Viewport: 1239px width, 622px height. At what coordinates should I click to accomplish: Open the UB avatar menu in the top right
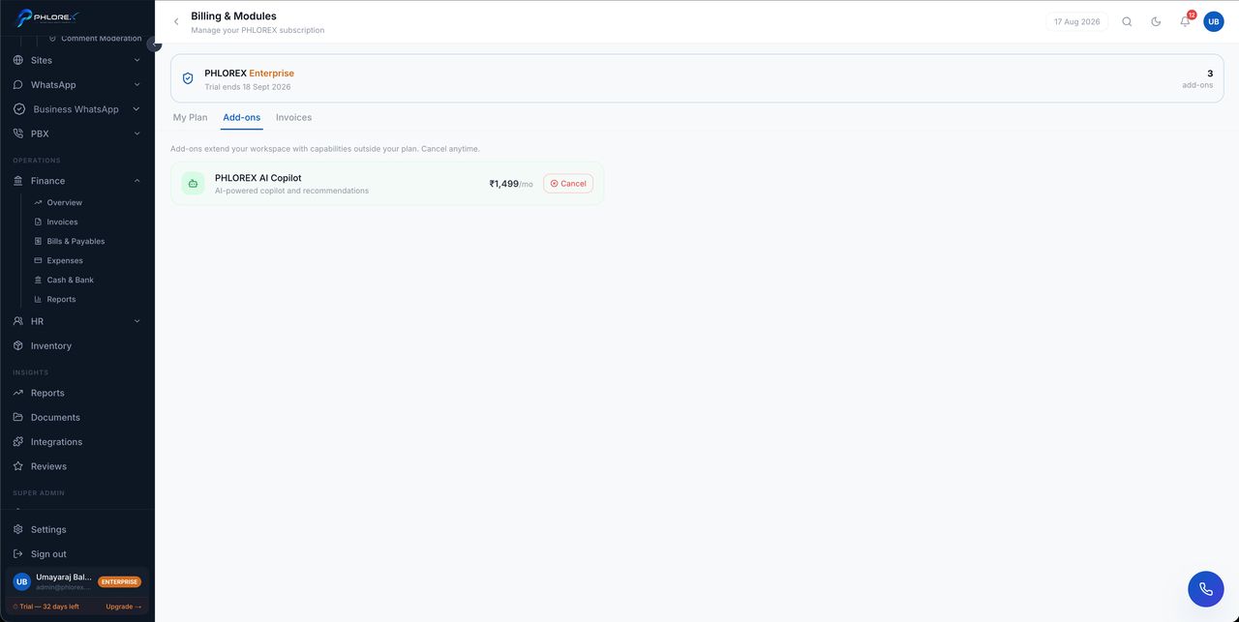[x=1214, y=21]
